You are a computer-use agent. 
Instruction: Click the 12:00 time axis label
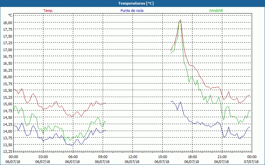133,157
